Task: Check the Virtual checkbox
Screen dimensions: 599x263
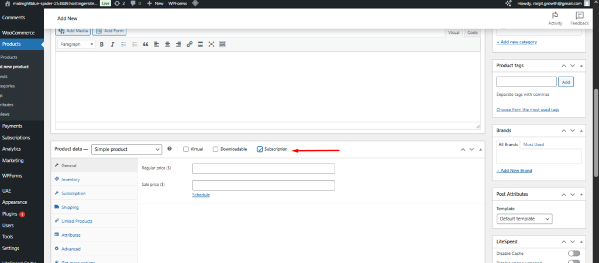Action: pos(186,149)
